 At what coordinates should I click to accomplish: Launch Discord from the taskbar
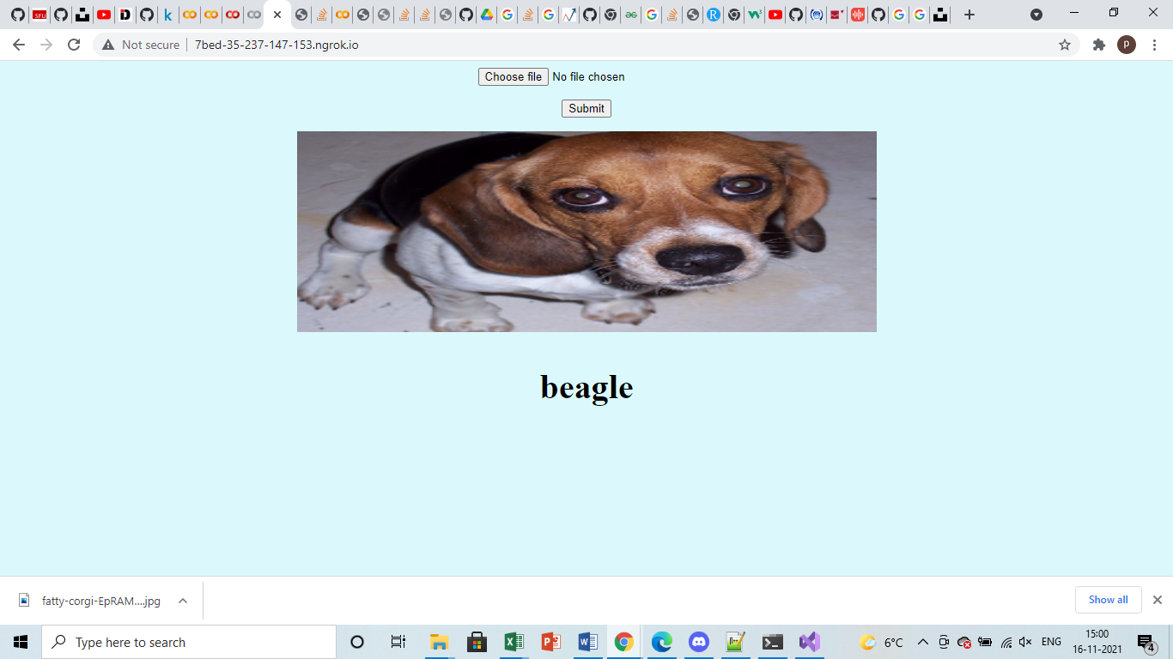[x=697, y=642]
